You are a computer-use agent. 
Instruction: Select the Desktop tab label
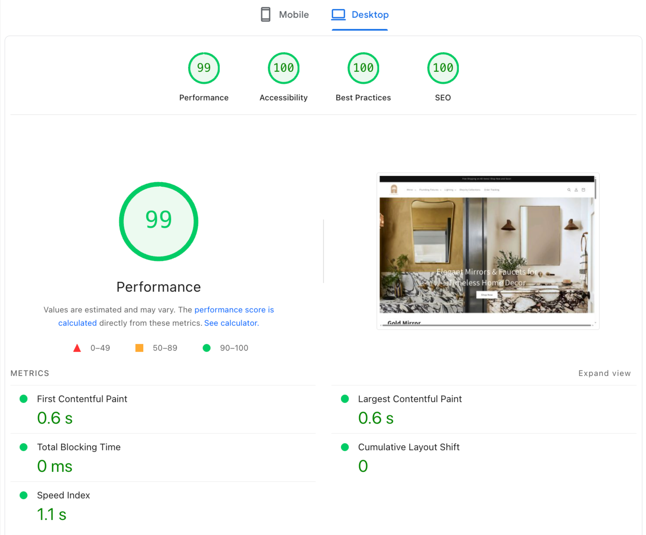point(370,15)
